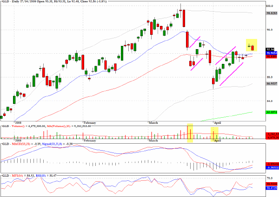Click the February label in the volume panel
The height and width of the screenshot is (197, 279).
[x=90, y=140]
